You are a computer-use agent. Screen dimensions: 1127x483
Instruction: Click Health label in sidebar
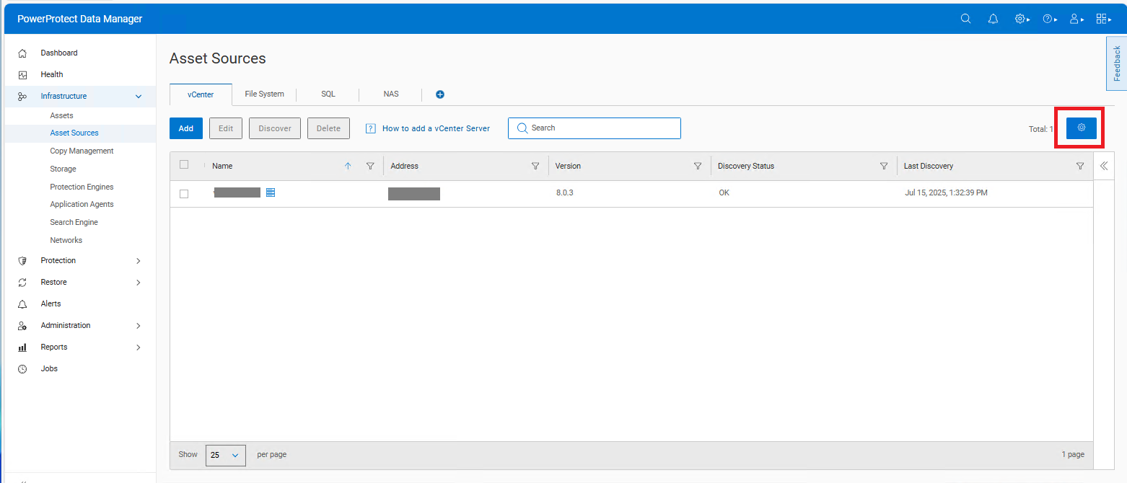[x=52, y=75]
